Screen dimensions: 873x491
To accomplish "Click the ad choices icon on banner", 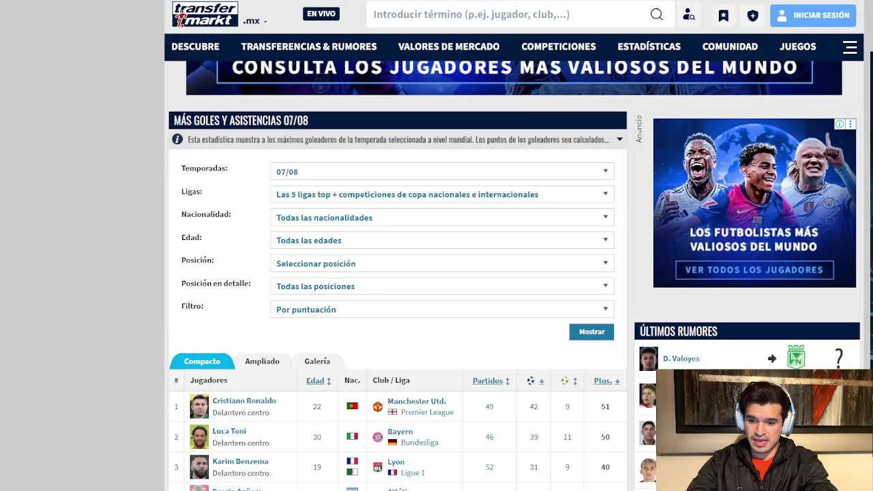I will [840, 124].
